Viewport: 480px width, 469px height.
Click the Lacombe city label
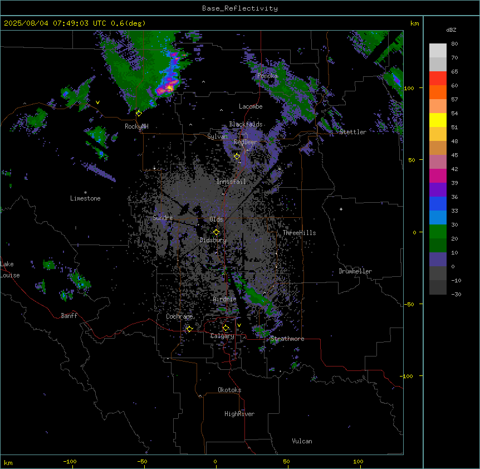[251, 106]
